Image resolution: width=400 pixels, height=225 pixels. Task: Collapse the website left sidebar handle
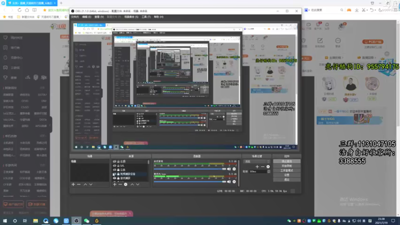point(50,124)
